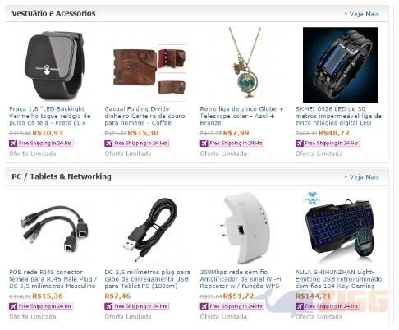Open the black square LED touch watch image

point(54,65)
